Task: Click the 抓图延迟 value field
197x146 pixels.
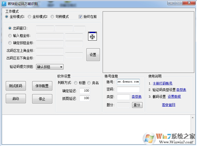Action: coord(85,98)
